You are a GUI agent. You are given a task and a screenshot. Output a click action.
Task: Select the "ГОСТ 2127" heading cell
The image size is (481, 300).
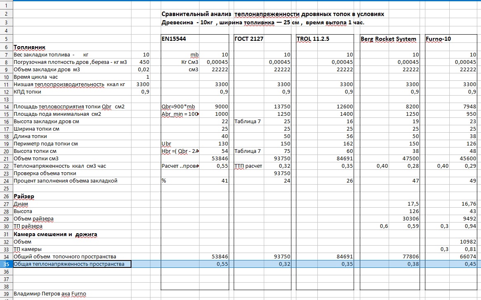click(x=249, y=39)
